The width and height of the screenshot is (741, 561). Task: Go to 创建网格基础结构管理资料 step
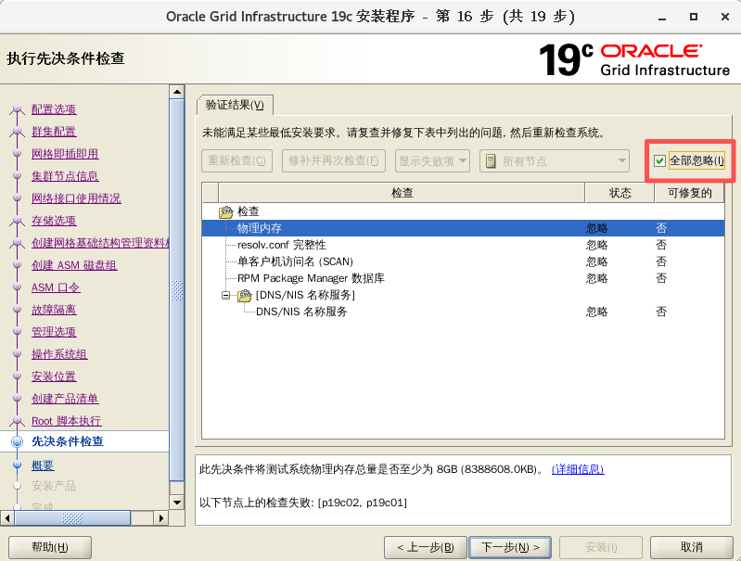click(100, 242)
